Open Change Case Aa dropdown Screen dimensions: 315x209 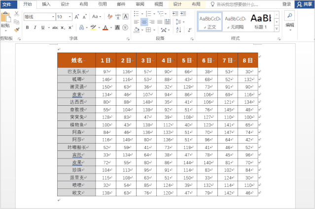[x=97, y=17]
